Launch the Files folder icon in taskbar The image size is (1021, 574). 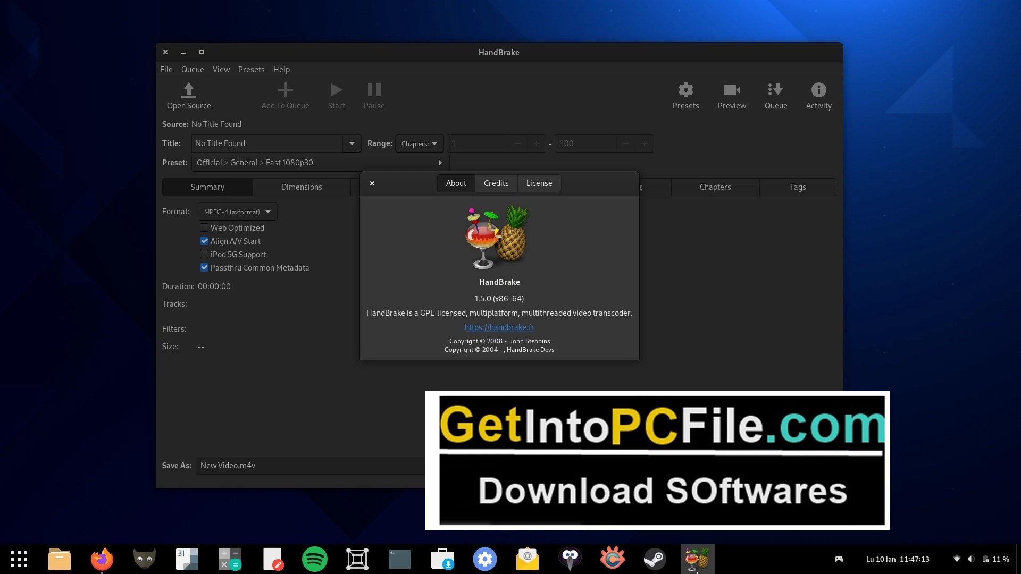tap(60, 559)
